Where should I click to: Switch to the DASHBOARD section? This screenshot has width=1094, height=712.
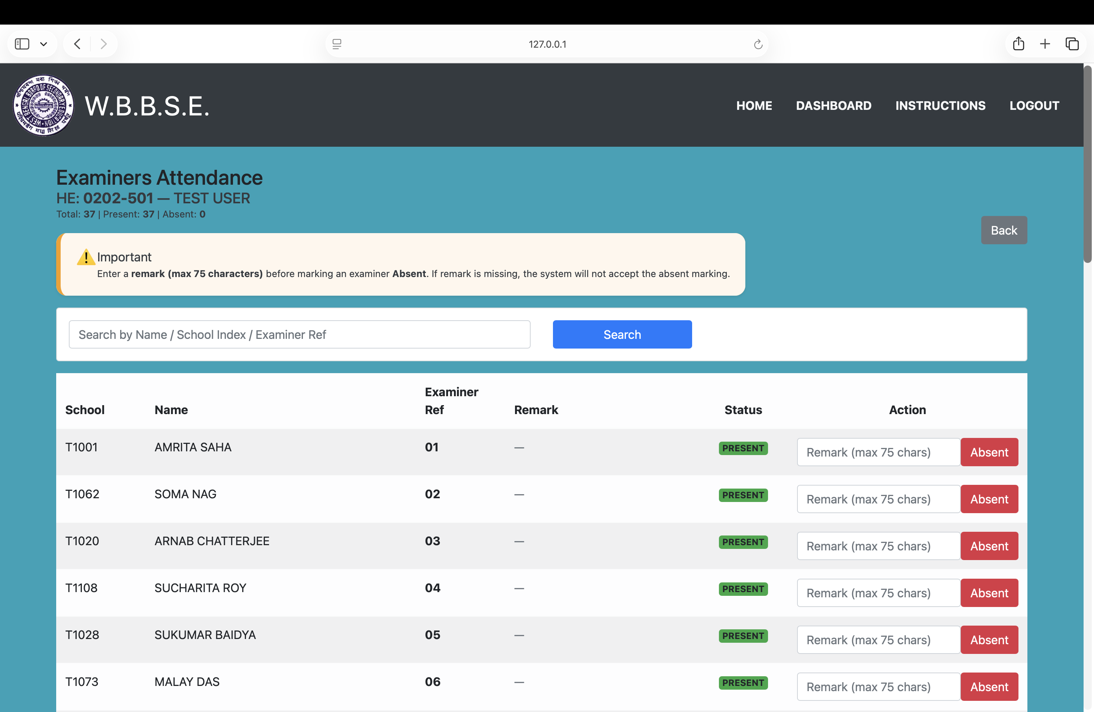[x=834, y=105]
